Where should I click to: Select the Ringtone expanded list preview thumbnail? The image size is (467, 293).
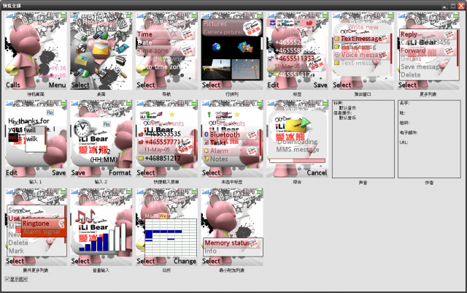[x=36, y=227]
